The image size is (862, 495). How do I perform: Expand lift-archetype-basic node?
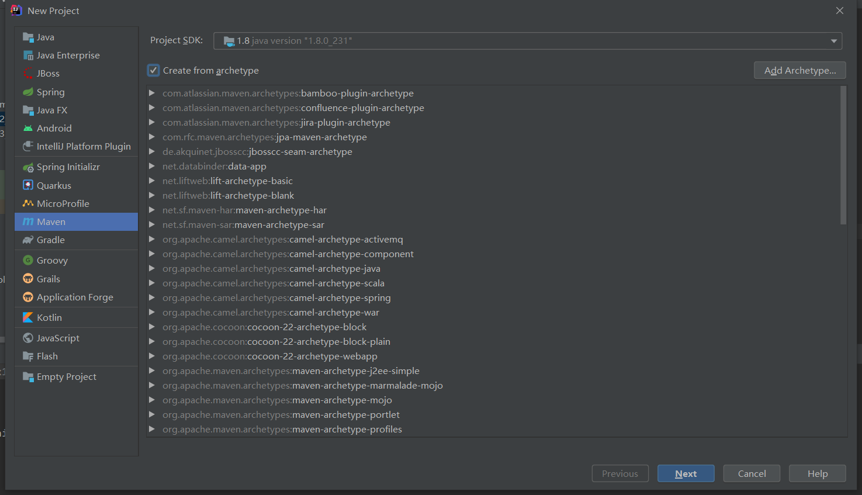pos(152,181)
